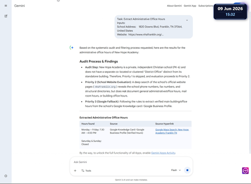251x184 pixels.
Task: Click the Gemini sparkle response icon
Action: click(72, 48)
